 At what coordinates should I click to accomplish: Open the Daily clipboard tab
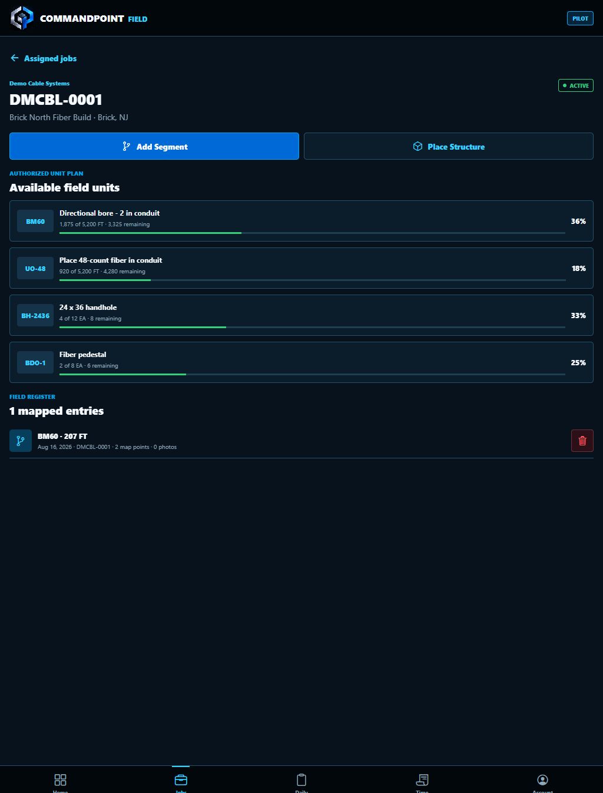[301, 780]
